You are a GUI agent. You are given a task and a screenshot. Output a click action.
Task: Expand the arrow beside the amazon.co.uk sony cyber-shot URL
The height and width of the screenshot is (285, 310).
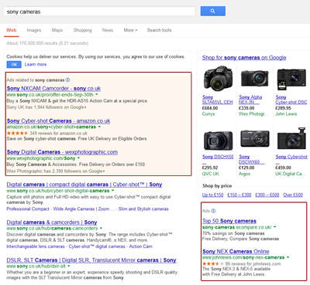(99, 127)
